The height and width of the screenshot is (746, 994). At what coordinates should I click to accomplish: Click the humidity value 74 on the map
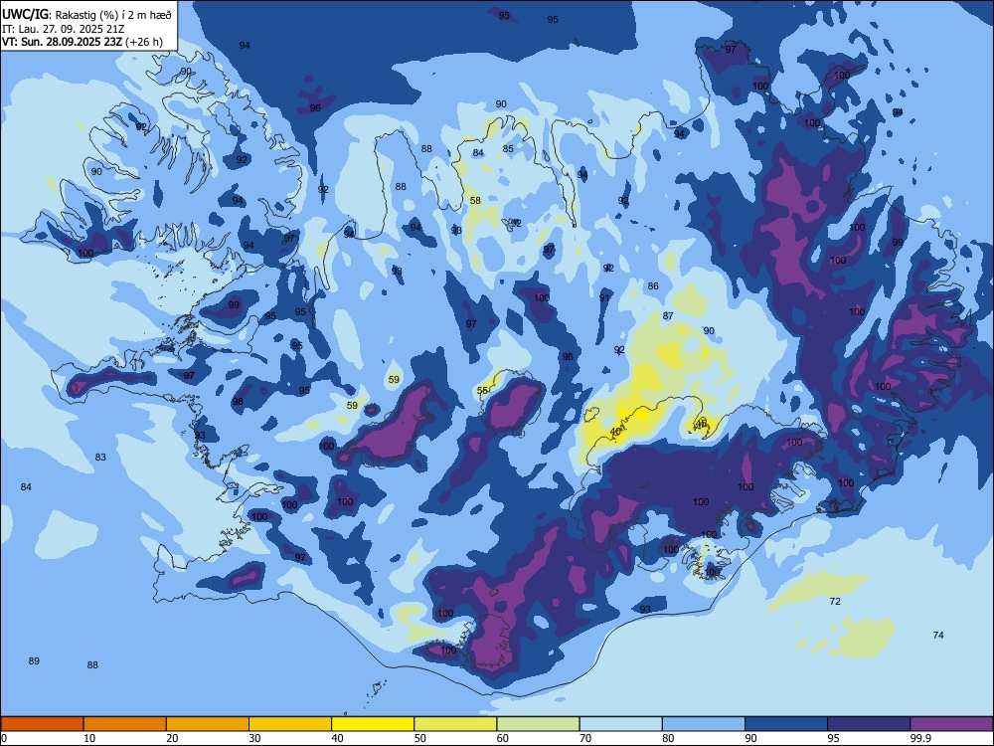pos(938,635)
